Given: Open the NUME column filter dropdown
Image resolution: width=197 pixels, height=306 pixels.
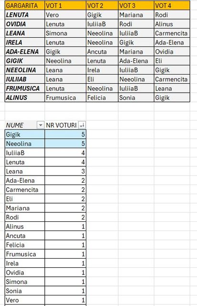Looking at the screenshot, I should (41, 125).
